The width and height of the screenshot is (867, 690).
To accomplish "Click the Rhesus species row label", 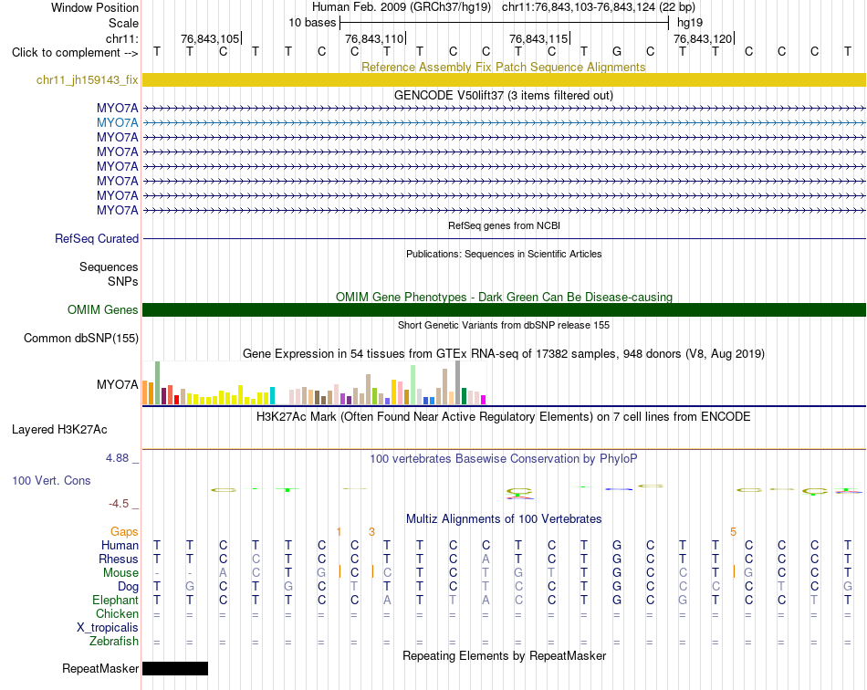I will [119, 559].
